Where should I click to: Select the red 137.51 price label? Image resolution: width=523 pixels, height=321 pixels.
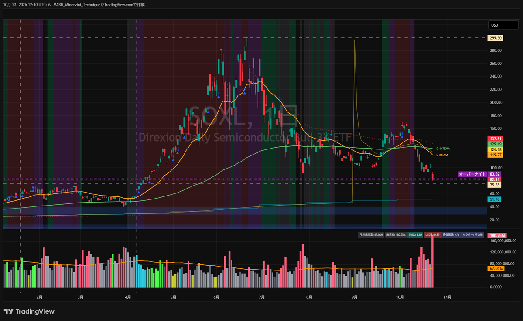pos(496,139)
